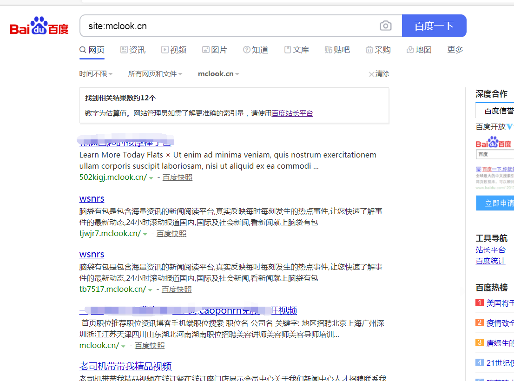Viewport: 514px width, 381px height.
Task: Switch to the 视频 tab
Action: point(174,50)
